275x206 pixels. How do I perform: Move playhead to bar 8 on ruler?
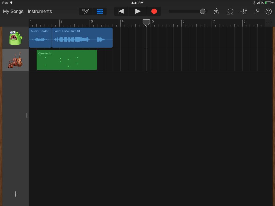coord(244,21)
